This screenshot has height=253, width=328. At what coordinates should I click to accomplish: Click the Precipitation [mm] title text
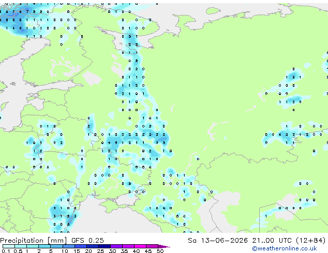[x=33, y=241]
